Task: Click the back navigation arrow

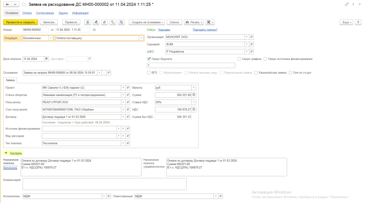Action: coord(7,4)
